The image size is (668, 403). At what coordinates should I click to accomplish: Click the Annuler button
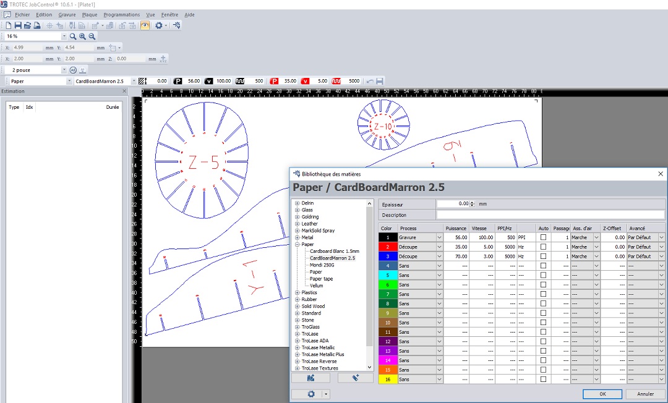click(x=645, y=394)
